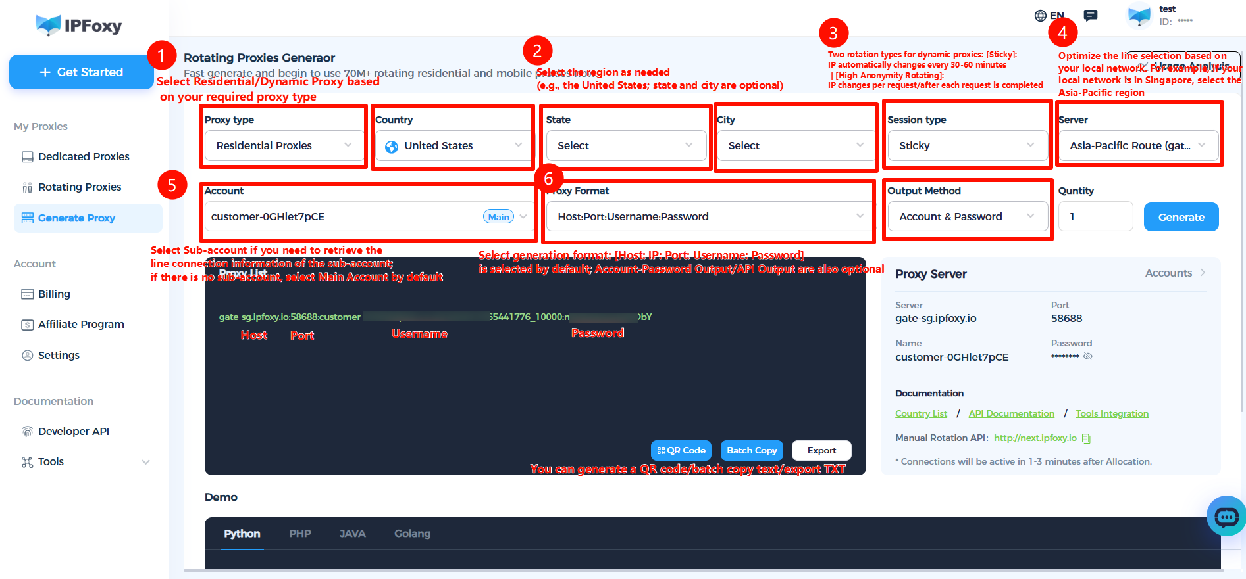
Task: Reveal the proxy server password
Action: coord(1088,356)
